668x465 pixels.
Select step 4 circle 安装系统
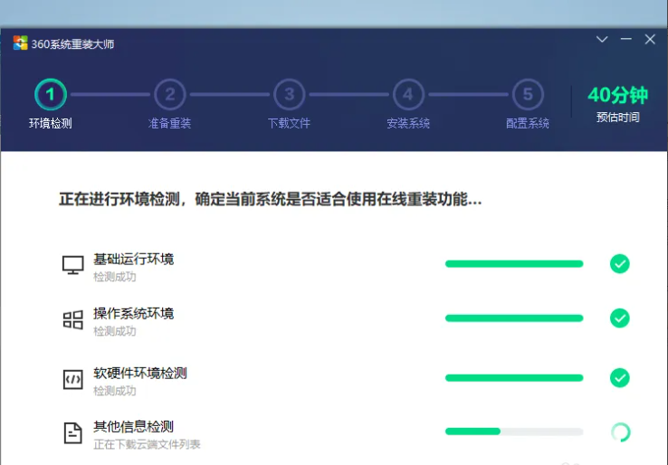pyautogui.click(x=408, y=94)
